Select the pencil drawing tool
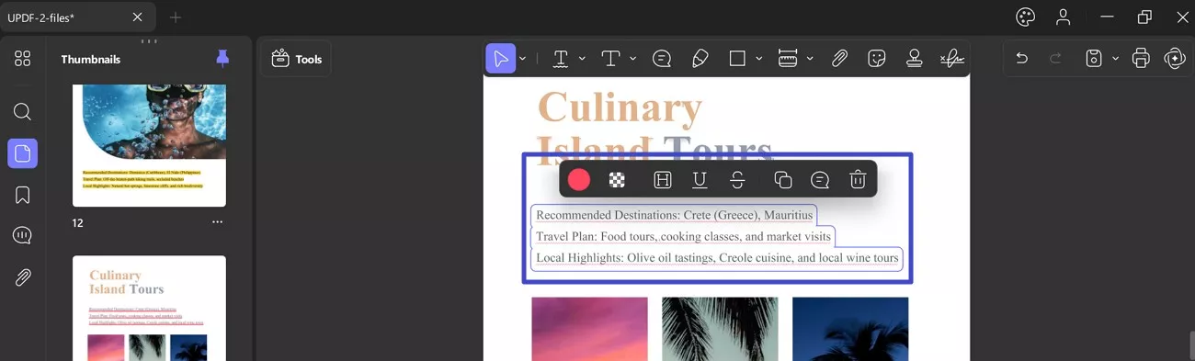Screen dimensions: 1195x361 click(x=700, y=59)
